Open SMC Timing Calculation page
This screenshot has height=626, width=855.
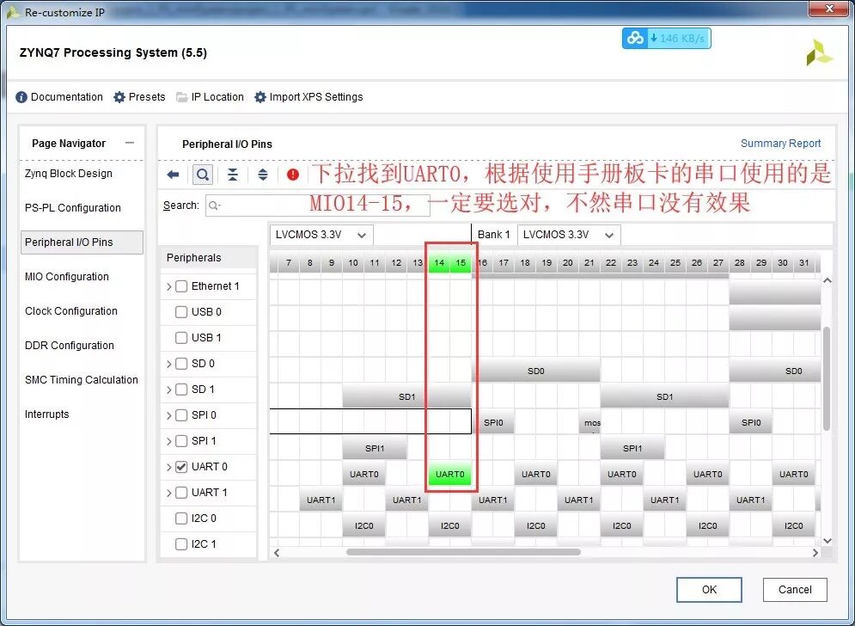coord(82,380)
